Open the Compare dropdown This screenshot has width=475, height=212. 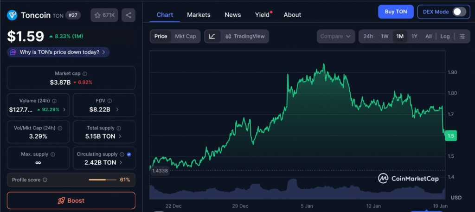point(336,36)
